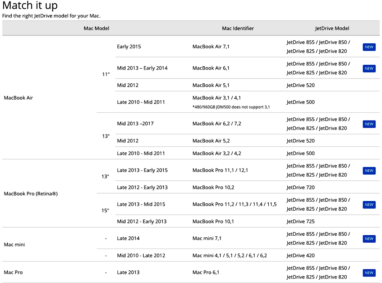Click NEW badge in MacBook Air 6,1 row
The image size is (382, 283).
(369, 68)
